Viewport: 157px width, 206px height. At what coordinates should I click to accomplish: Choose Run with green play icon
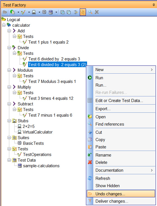coord(121,78)
